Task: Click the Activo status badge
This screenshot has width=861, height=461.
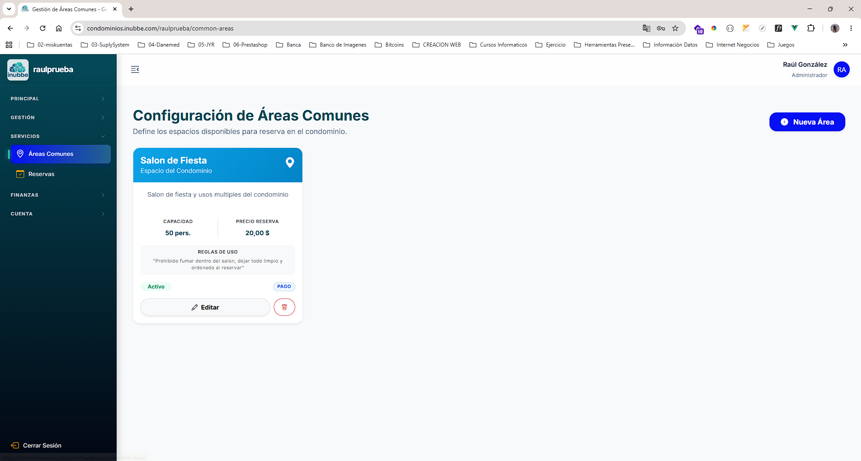Action: pos(156,287)
